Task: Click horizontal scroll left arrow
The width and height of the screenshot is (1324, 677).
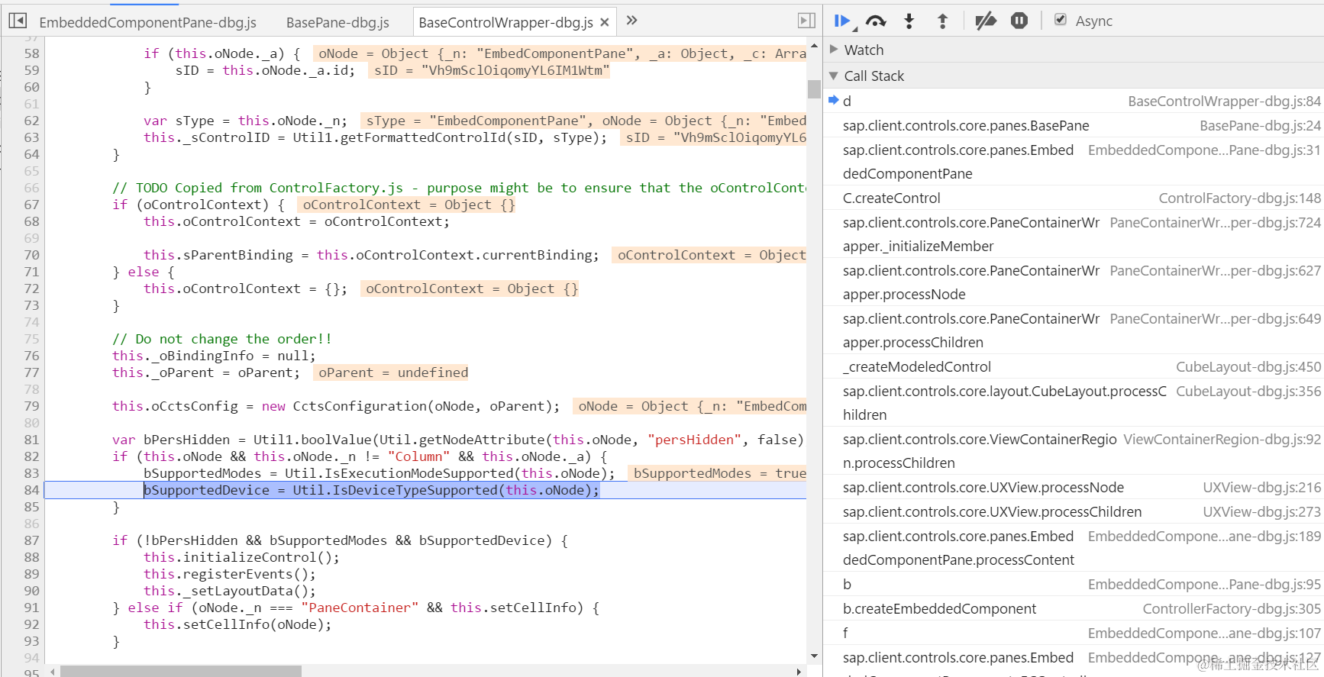Action: tap(52, 672)
